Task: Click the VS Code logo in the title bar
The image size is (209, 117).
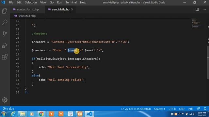Action: pos(3,2)
